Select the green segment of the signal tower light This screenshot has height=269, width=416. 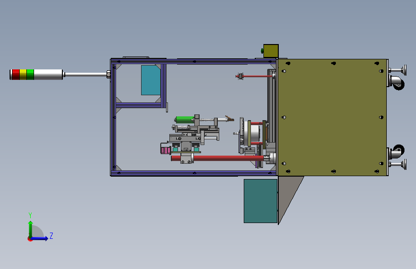pos(30,75)
